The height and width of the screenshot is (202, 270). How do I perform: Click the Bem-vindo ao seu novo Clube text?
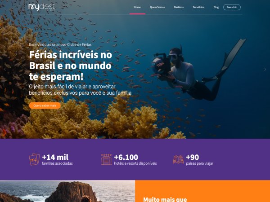coord(60,44)
